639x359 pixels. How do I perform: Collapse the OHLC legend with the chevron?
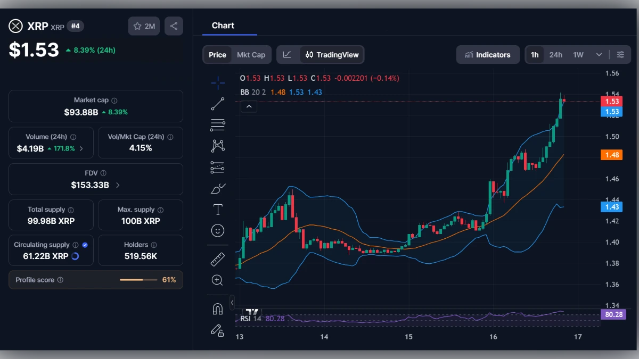click(249, 106)
